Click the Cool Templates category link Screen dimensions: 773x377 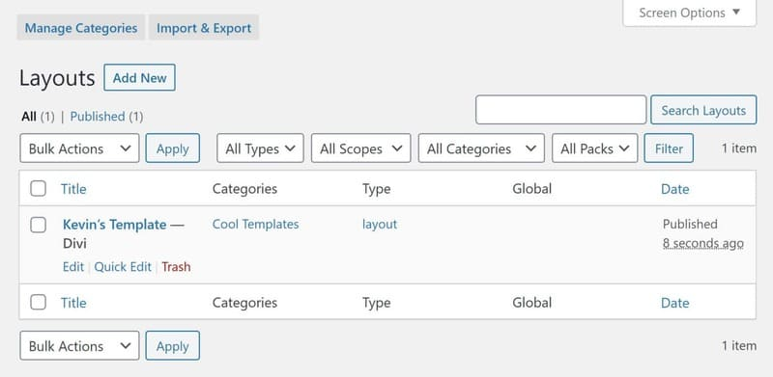pyautogui.click(x=255, y=225)
